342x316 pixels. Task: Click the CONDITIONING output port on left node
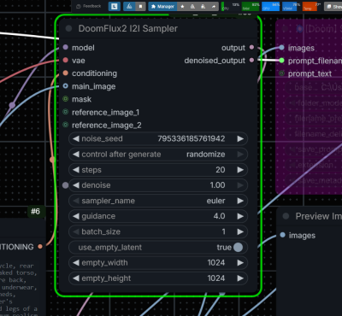pyautogui.click(x=40, y=247)
